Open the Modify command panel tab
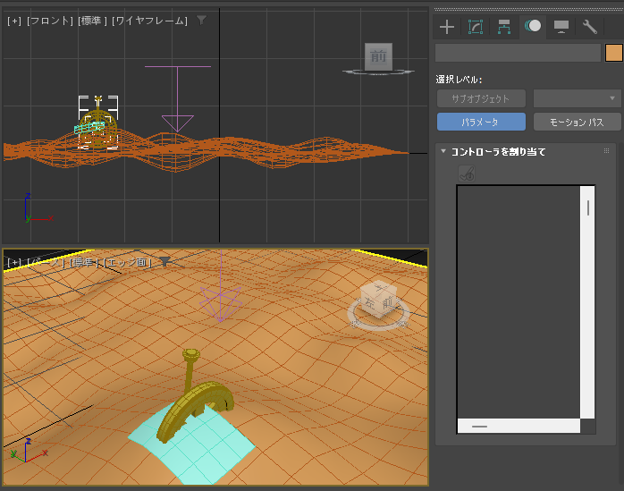Screen dimensions: 624x491 pyautogui.click(x=476, y=27)
